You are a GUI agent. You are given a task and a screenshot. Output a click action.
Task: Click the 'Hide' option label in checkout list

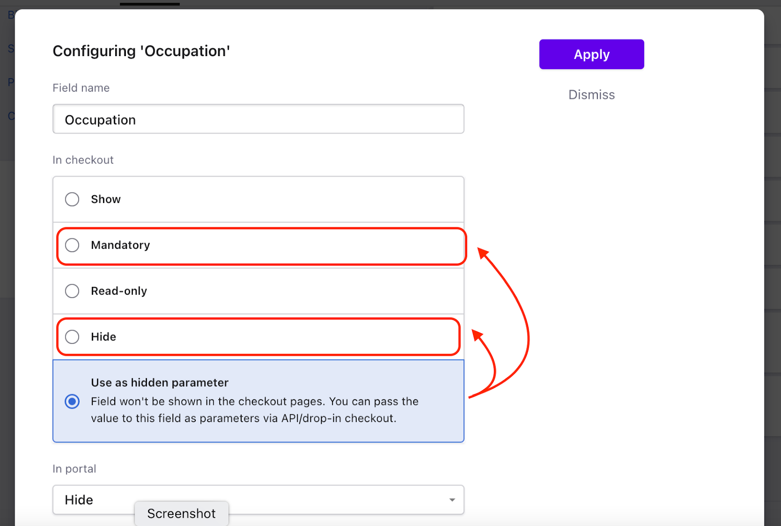tap(103, 337)
